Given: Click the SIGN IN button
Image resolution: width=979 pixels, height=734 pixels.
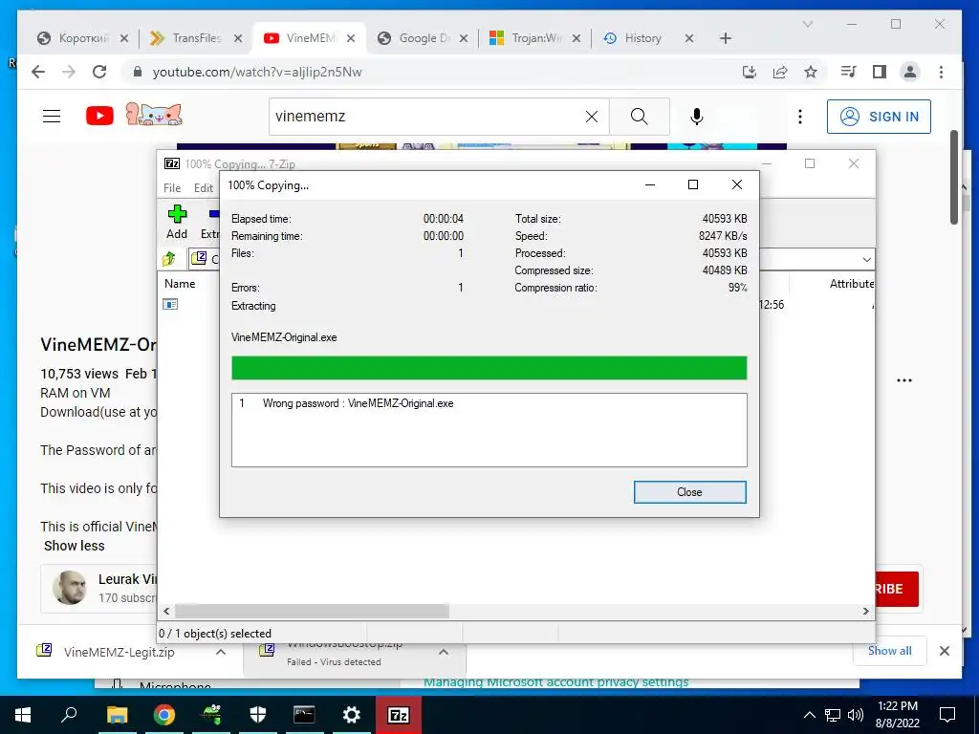Looking at the screenshot, I should (879, 117).
